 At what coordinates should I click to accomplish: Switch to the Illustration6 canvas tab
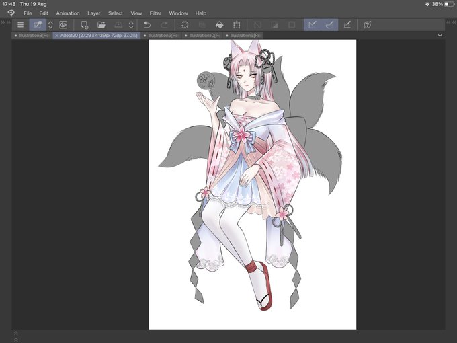click(243, 35)
